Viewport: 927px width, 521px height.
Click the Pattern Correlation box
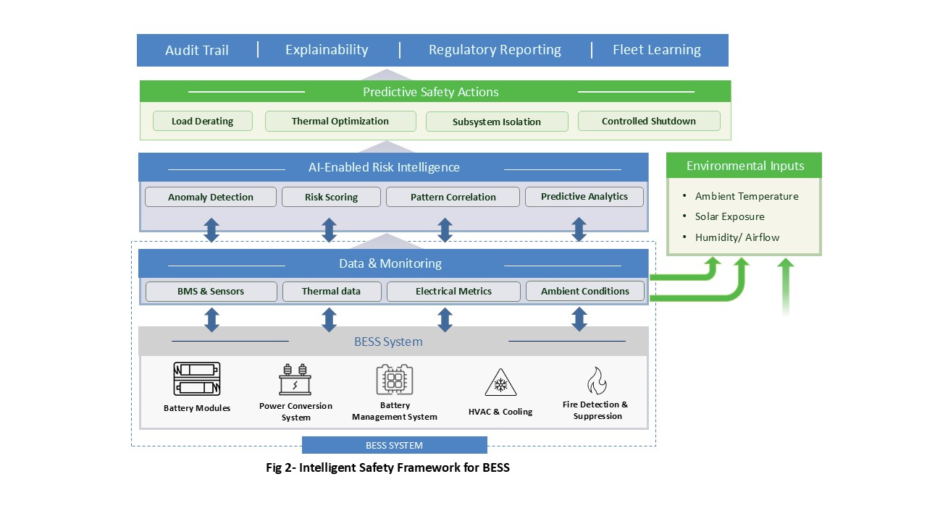(453, 197)
